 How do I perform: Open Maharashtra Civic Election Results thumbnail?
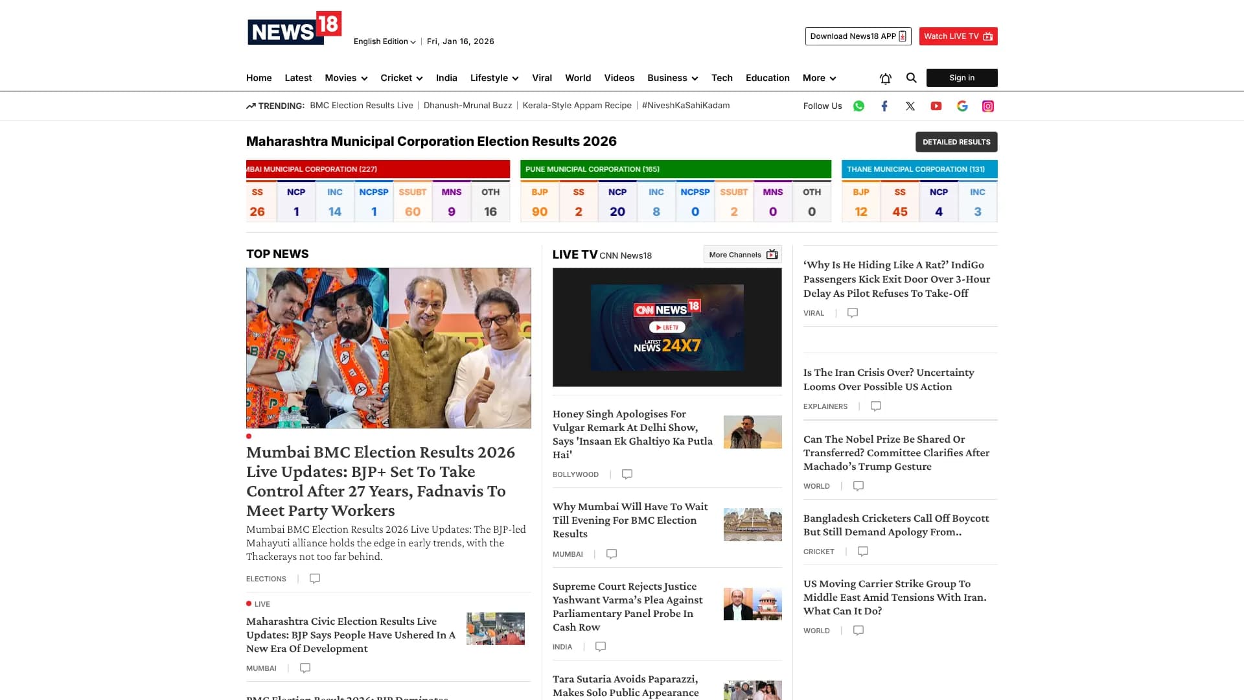coord(496,629)
